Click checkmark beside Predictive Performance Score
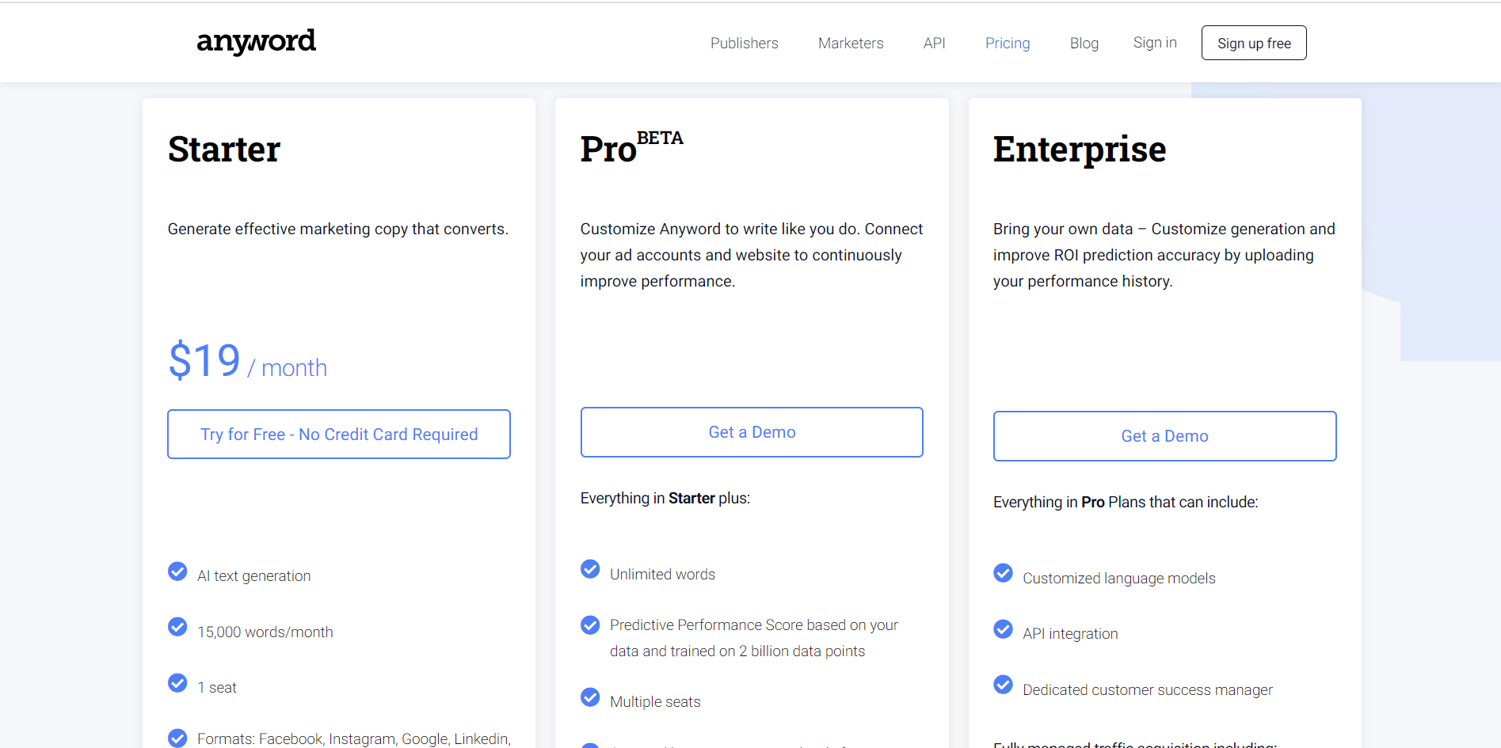The image size is (1501, 748). (590, 625)
